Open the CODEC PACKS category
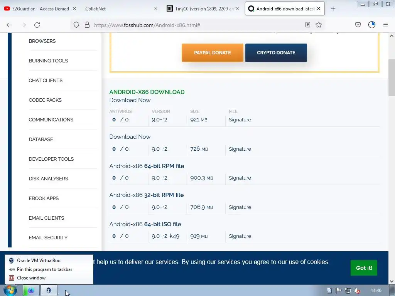This screenshot has height=296, width=395. (45, 100)
